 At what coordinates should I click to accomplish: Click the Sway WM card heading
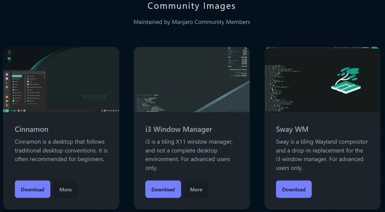pyautogui.click(x=292, y=129)
